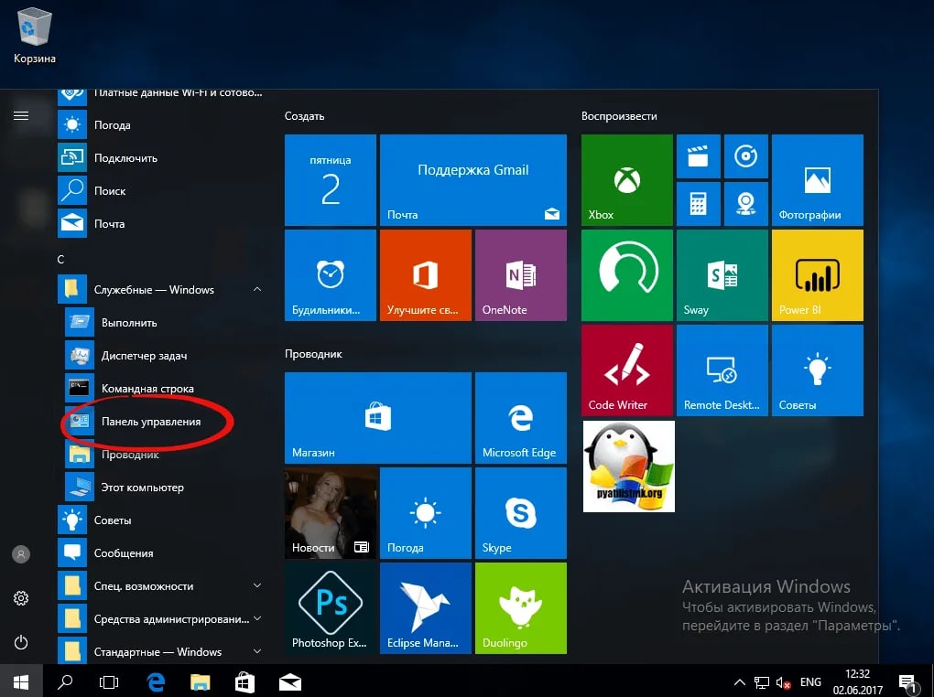Image resolution: width=934 pixels, height=697 pixels.
Task: Open the Погода weather tile
Action: point(425,513)
